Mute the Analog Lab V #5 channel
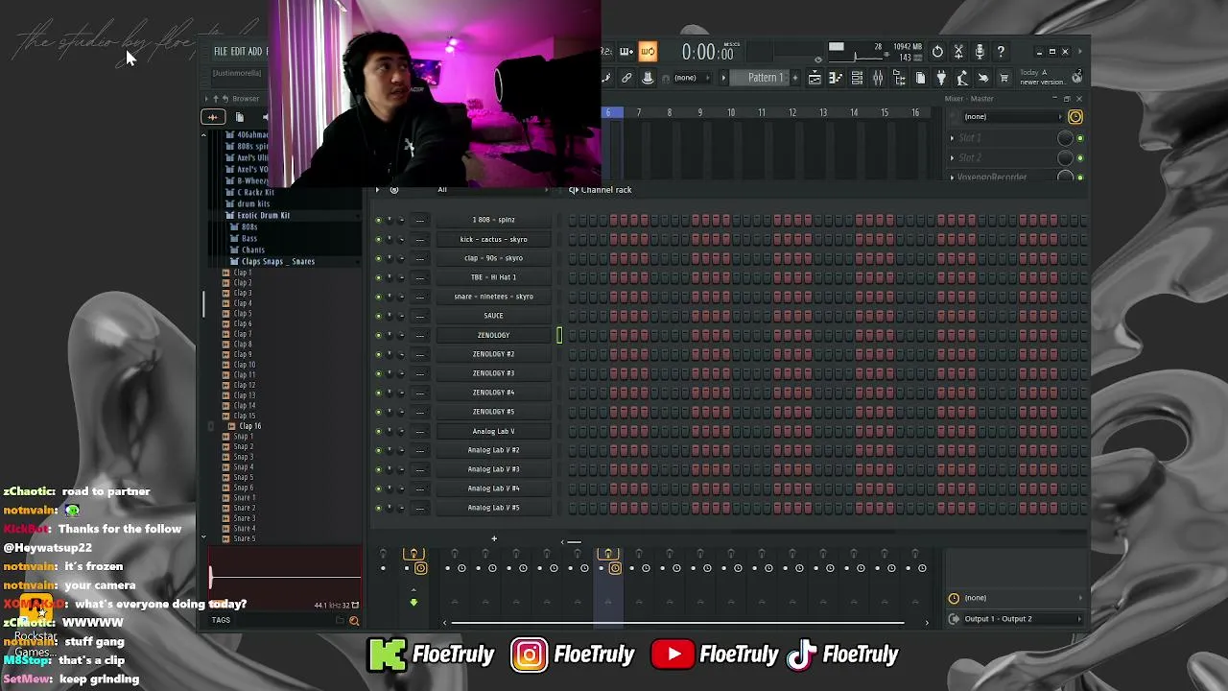The image size is (1228, 691). pyautogui.click(x=378, y=508)
